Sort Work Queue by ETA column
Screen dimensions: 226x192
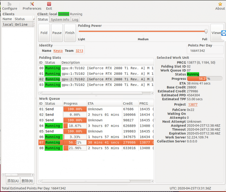click(105, 103)
